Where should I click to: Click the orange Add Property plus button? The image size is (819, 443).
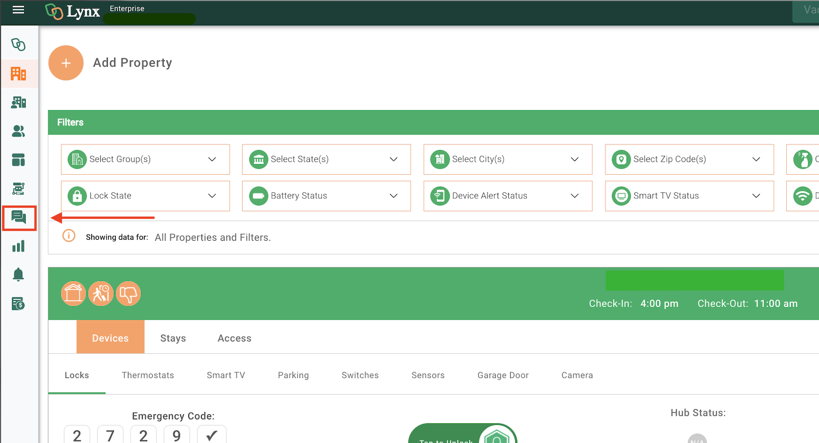[66, 63]
